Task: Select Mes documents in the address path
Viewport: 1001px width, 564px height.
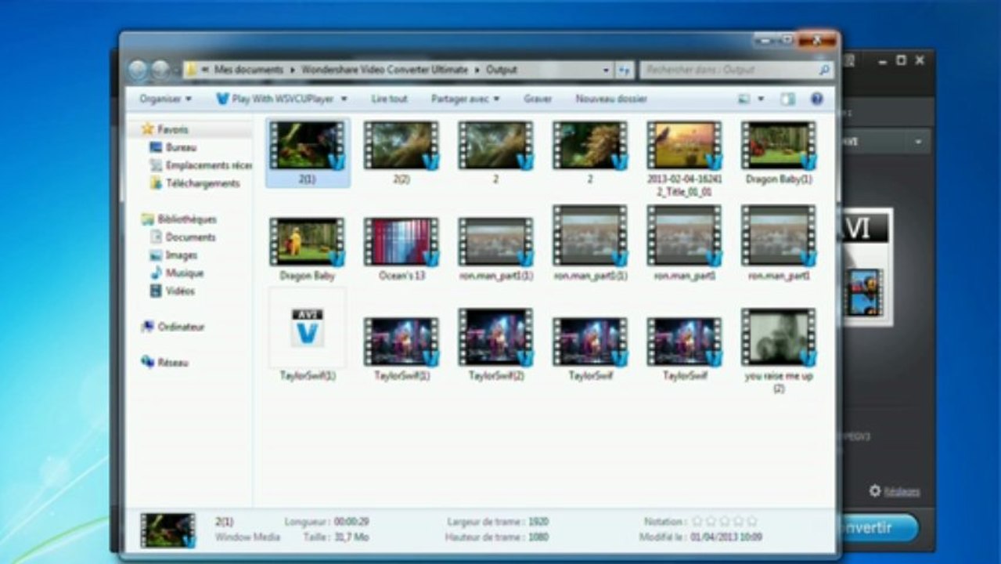Action: coord(249,70)
